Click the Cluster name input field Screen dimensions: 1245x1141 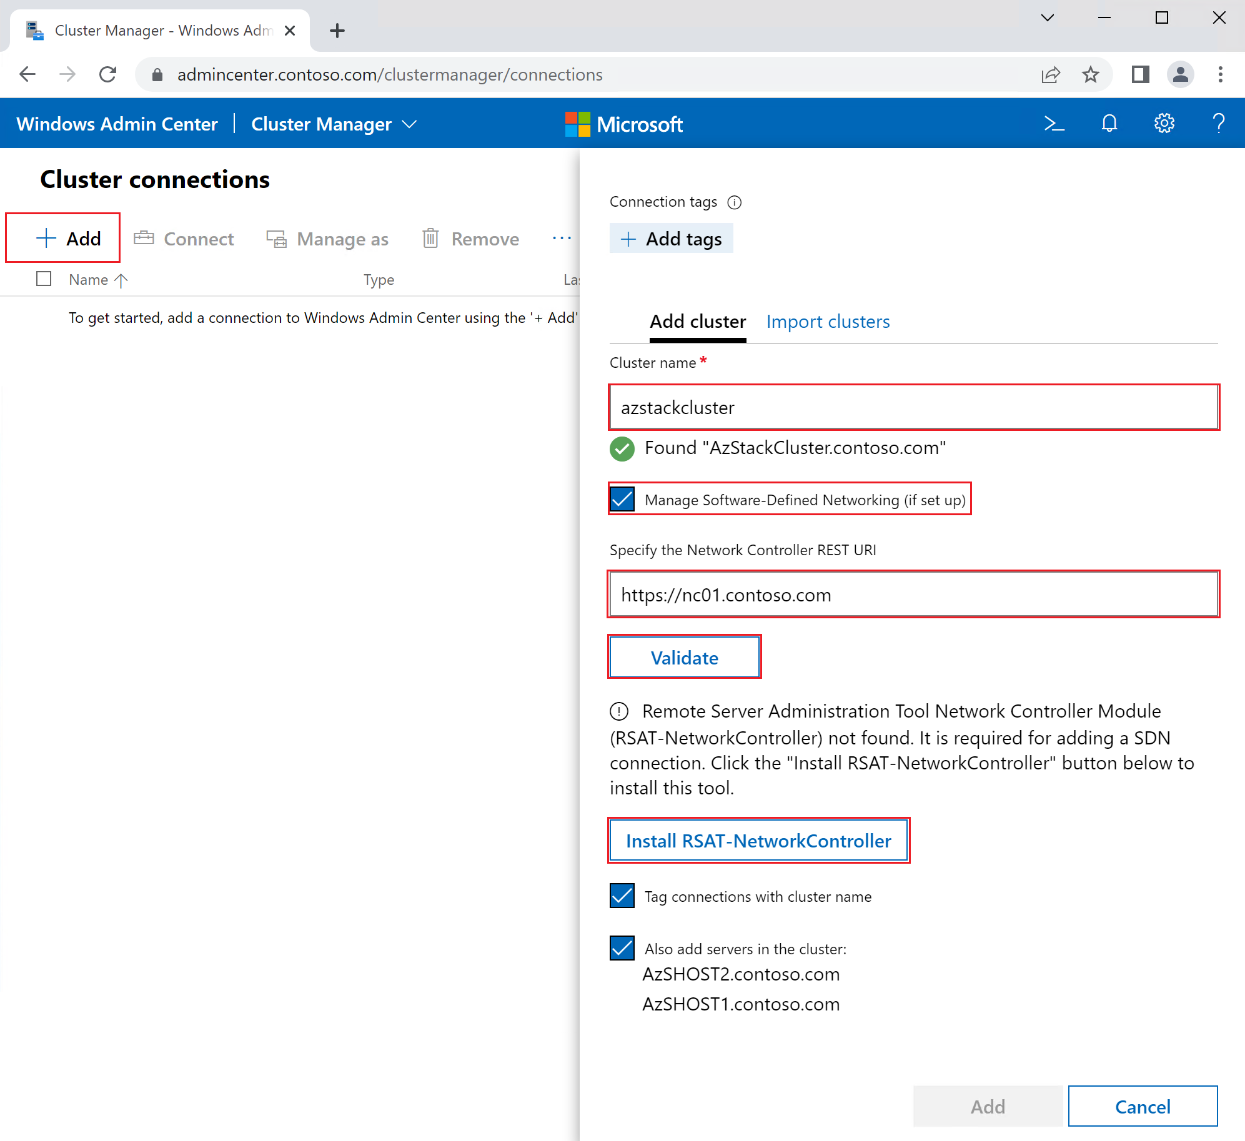click(x=913, y=407)
